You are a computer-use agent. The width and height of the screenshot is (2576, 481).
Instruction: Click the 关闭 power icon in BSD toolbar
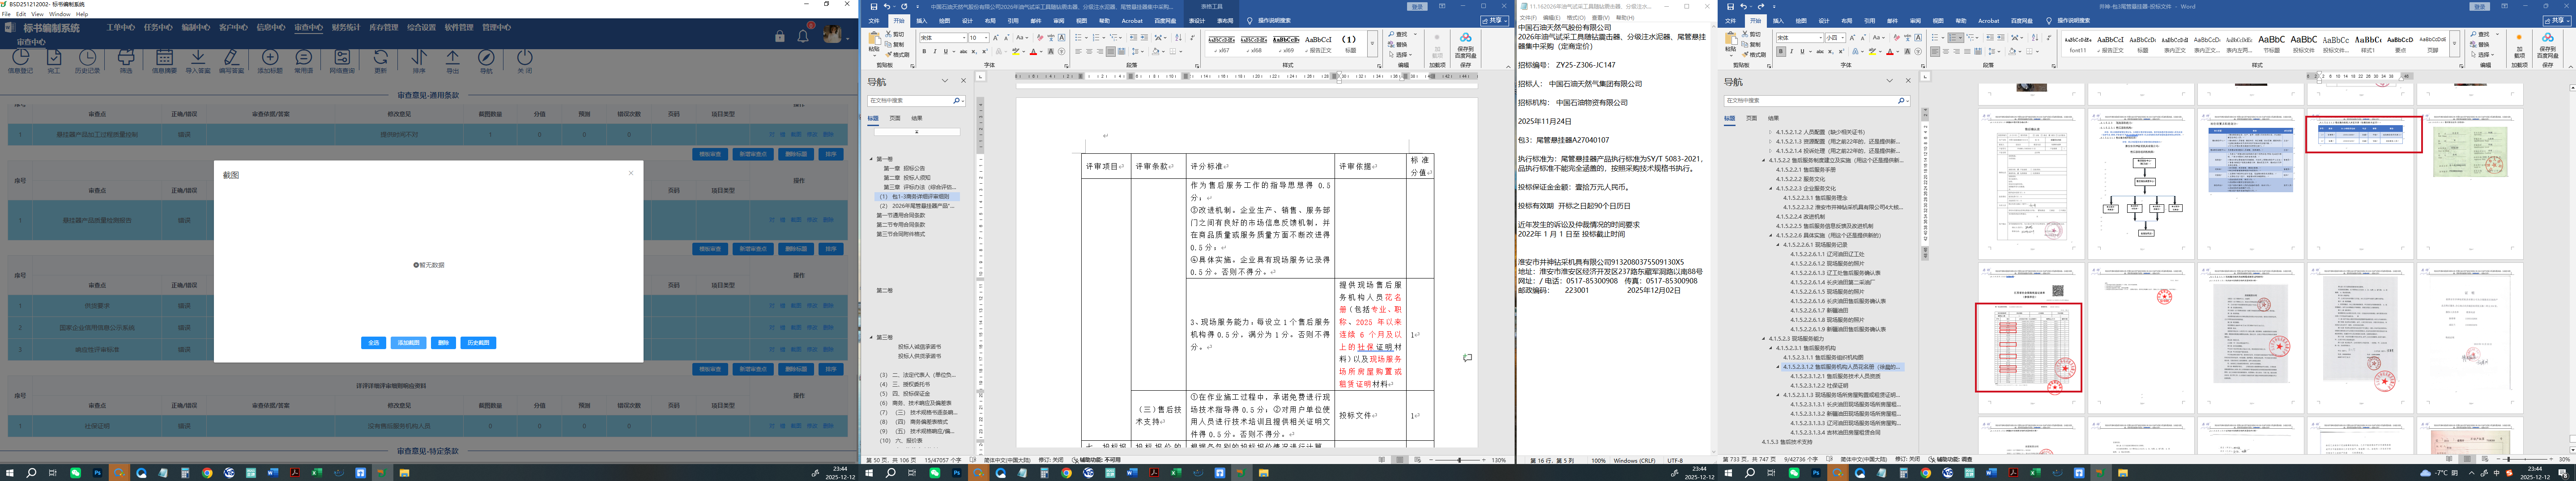point(524,60)
